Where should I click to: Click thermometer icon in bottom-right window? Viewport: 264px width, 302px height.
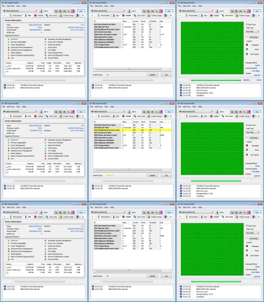pyautogui.click(x=217, y=212)
